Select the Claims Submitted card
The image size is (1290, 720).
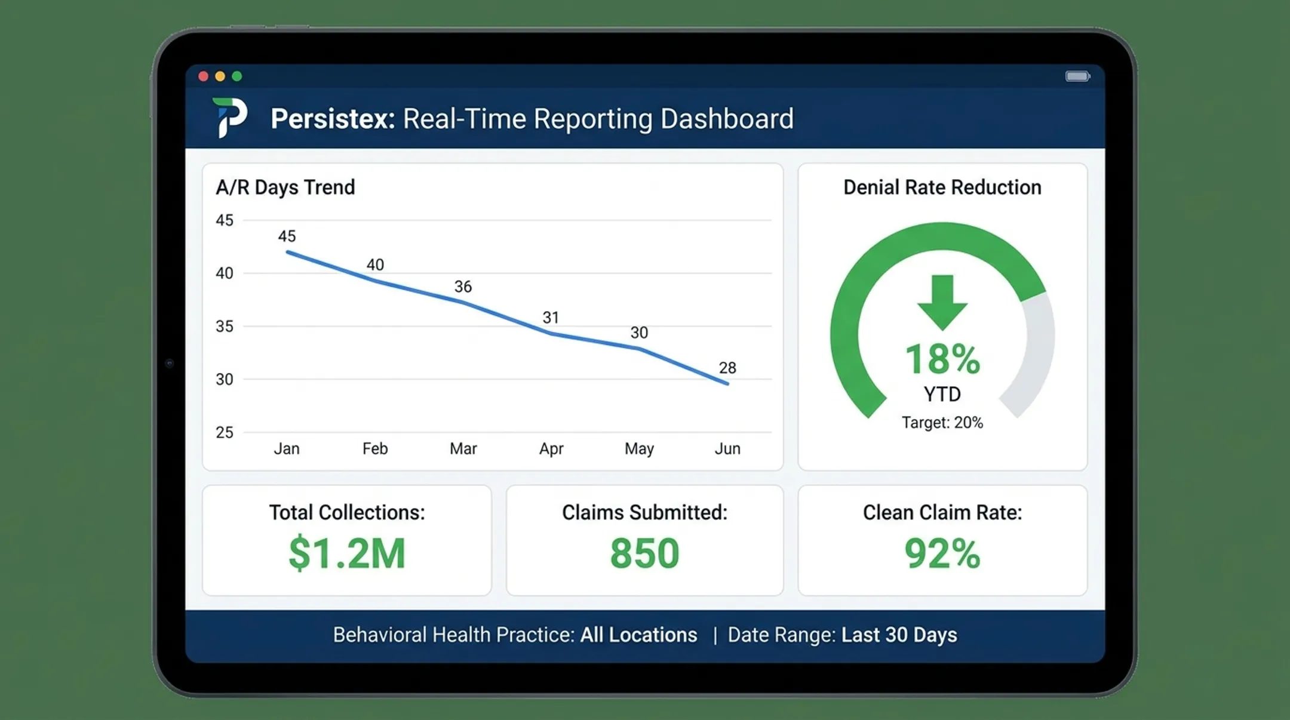pyautogui.click(x=644, y=540)
